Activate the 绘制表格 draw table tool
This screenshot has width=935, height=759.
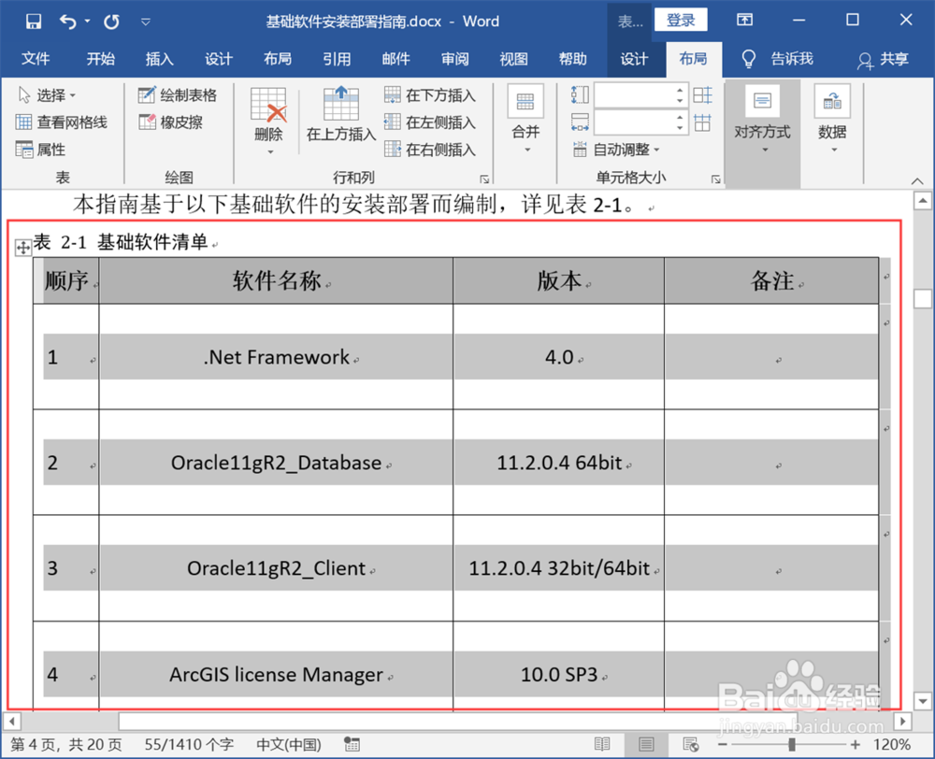[x=177, y=94]
